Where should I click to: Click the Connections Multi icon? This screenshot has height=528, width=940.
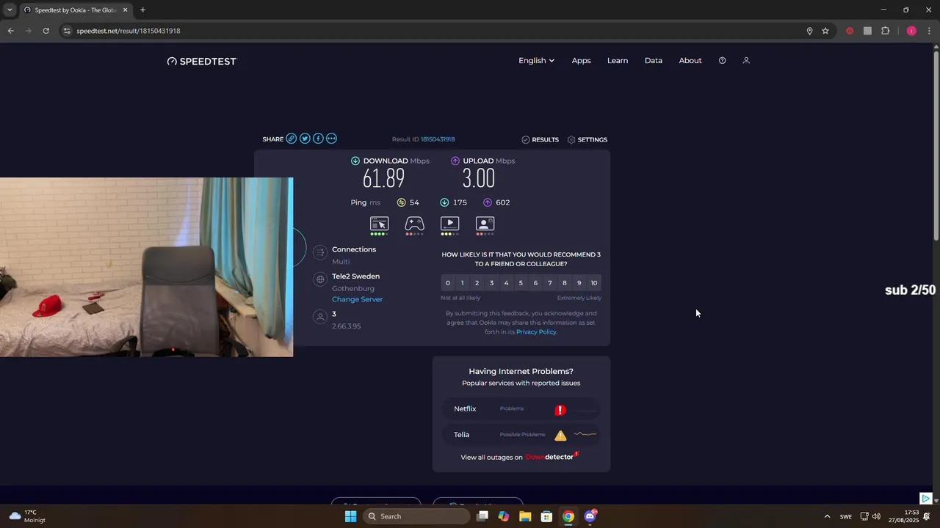319,253
